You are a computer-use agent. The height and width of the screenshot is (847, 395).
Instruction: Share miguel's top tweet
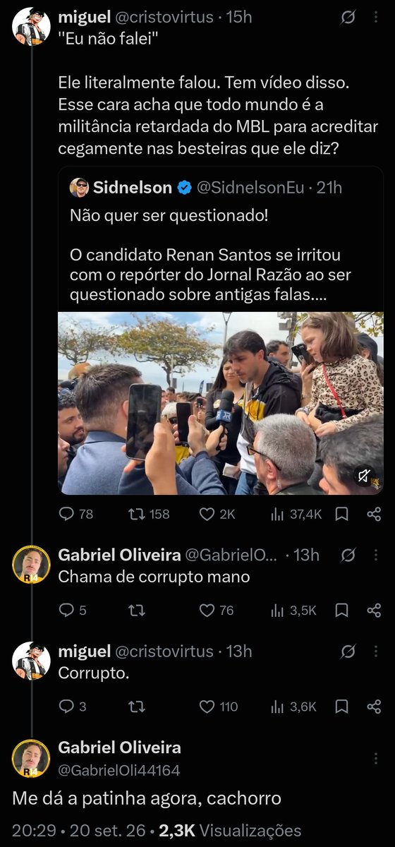click(375, 515)
